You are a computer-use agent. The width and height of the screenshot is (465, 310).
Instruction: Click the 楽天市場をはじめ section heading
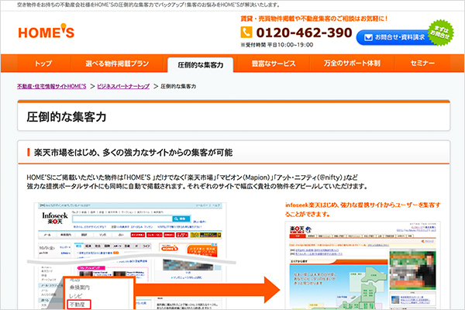[133, 153]
